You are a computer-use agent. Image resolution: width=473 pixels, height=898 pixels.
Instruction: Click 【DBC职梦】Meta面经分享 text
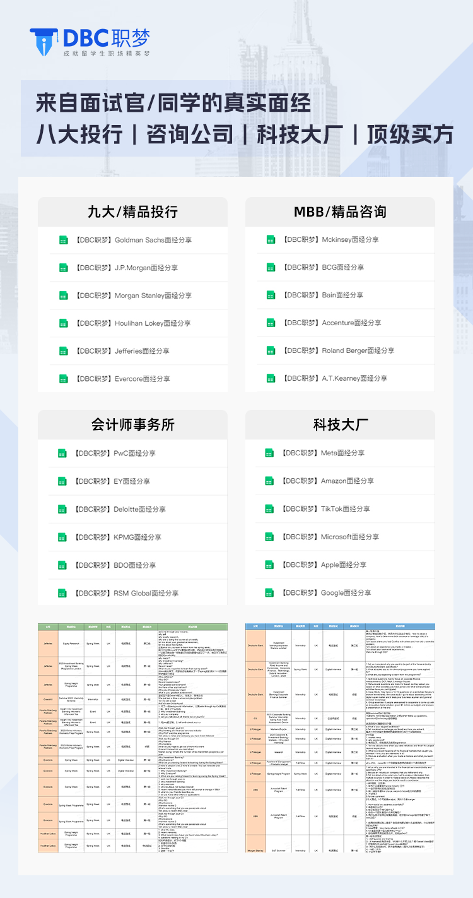pos(322,453)
